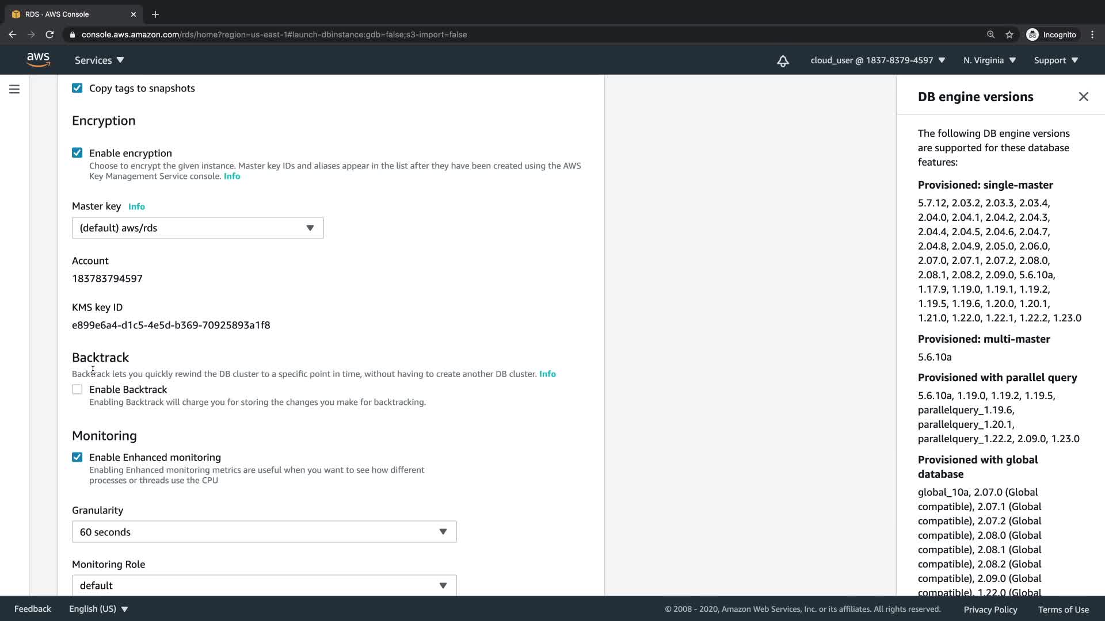The height and width of the screenshot is (621, 1105).
Task: Open Chrome three-dot menu
Action: [x=1092, y=34]
